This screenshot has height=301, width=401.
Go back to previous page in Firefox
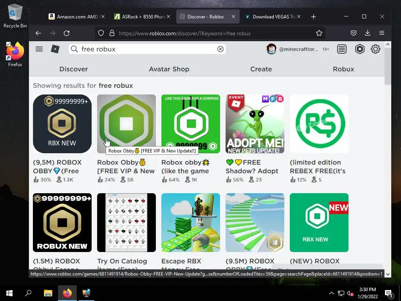point(38,33)
